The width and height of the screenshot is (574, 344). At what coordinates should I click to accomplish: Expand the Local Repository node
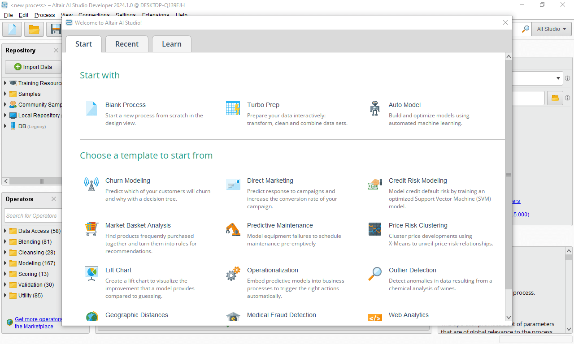pyautogui.click(x=5, y=115)
